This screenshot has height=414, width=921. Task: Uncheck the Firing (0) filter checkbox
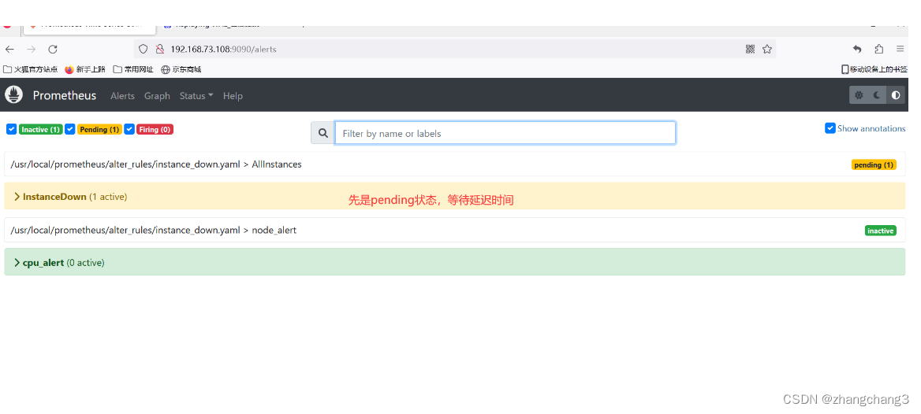click(x=129, y=129)
